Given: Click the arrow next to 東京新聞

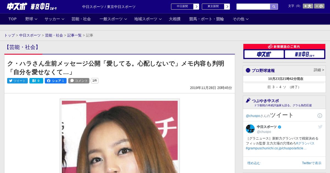Looking at the screenshot, I should 227,7.
